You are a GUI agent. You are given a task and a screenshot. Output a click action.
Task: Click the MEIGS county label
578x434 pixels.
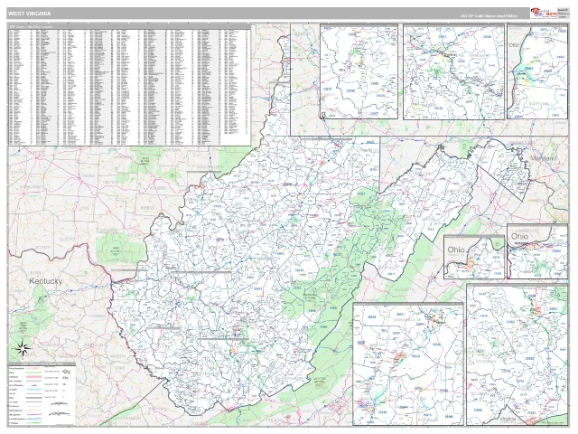click(x=147, y=208)
